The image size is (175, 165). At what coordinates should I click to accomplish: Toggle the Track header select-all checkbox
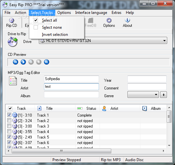(x=10, y=108)
